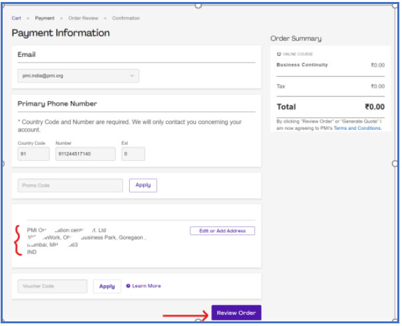The width and height of the screenshot is (402, 326).
Task: Open the Learn More link
Action: point(146,286)
